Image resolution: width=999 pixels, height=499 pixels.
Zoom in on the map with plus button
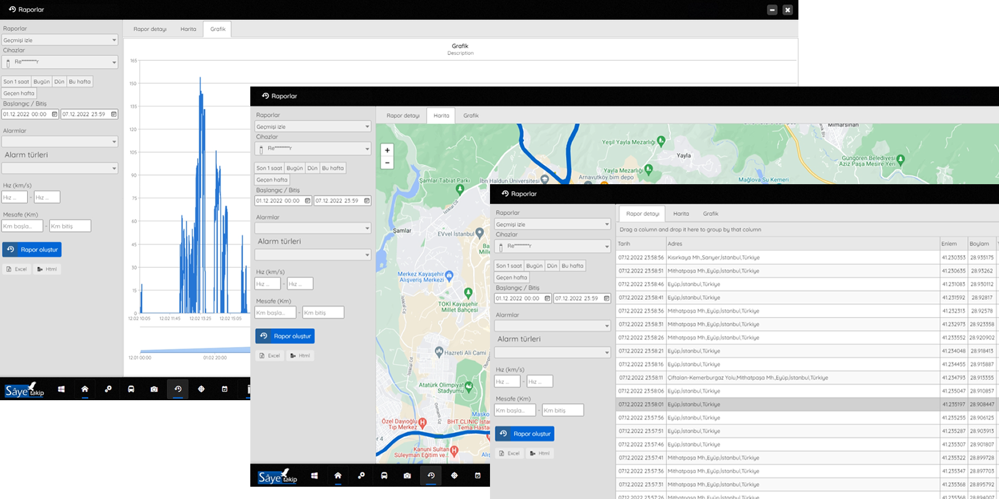387,150
